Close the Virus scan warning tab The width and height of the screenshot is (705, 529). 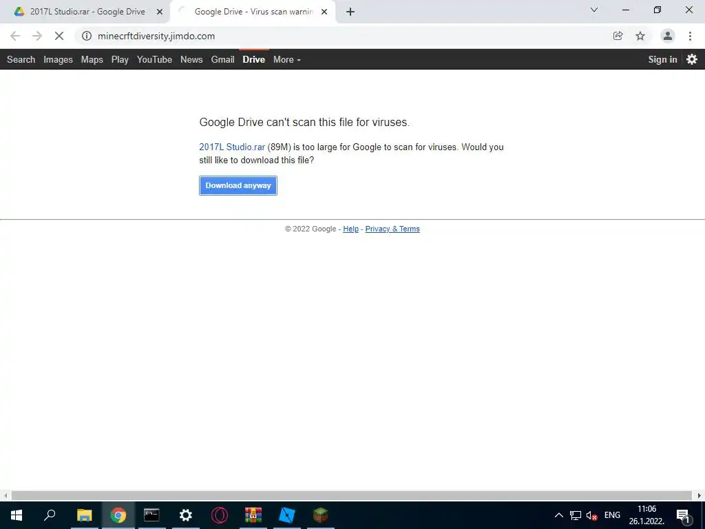(324, 12)
